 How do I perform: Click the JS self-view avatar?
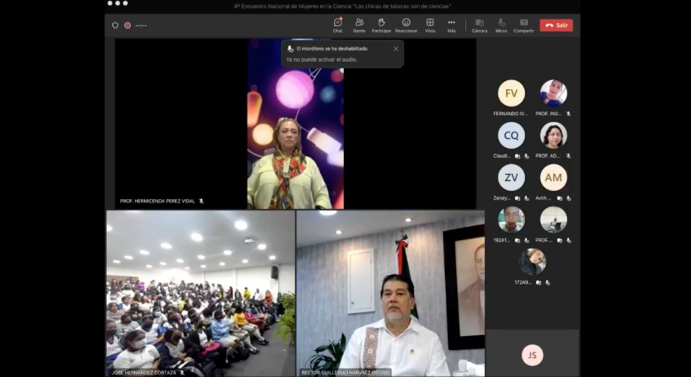click(x=532, y=355)
